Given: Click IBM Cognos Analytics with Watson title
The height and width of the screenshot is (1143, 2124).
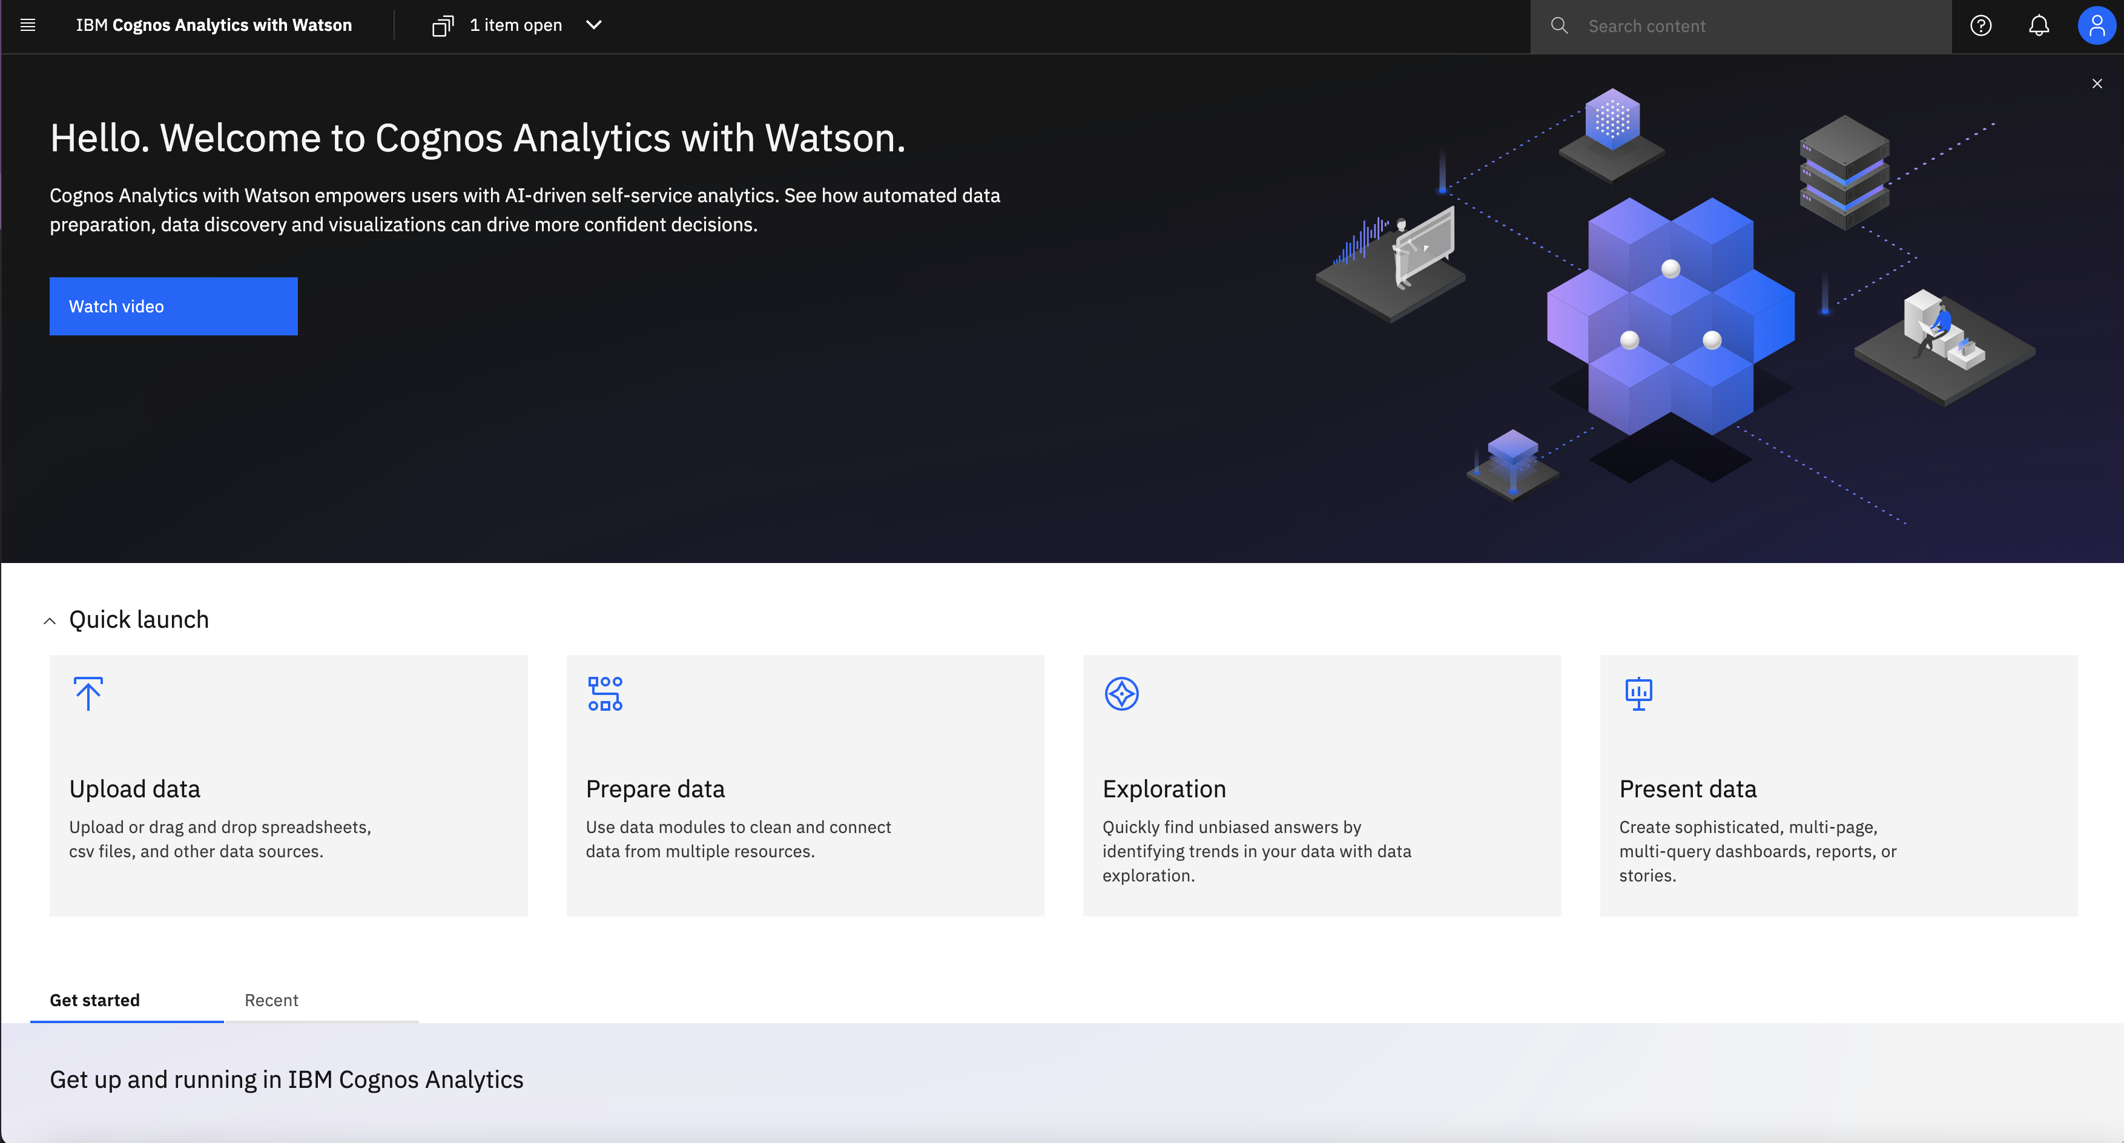Looking at the screenshot, I should coord(214,25).
